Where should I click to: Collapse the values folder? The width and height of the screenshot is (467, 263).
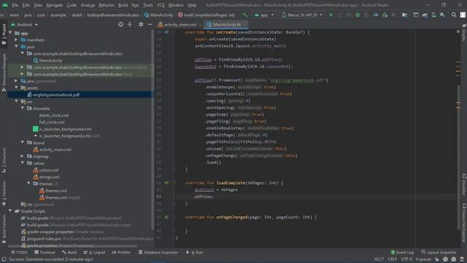point(23,163)
